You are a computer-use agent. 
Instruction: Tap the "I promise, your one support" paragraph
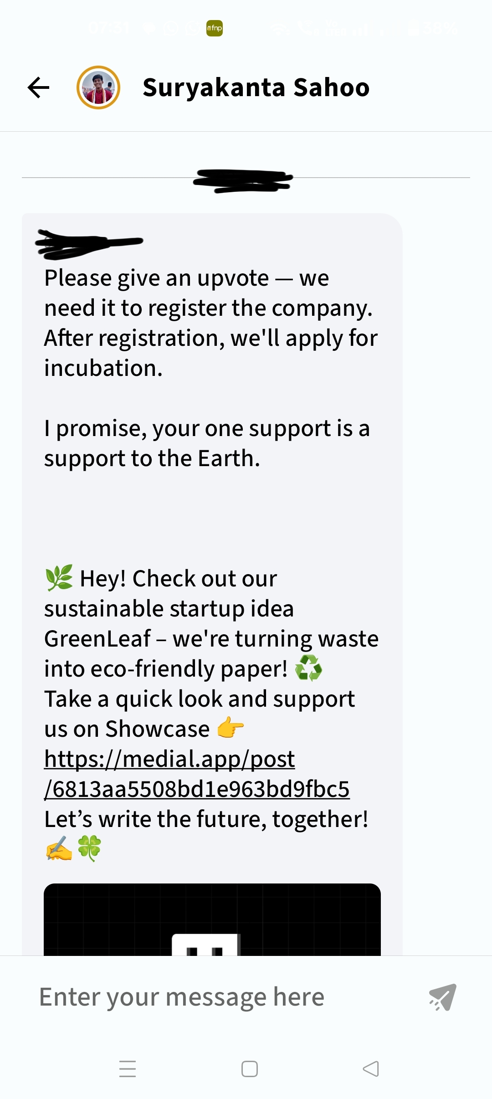206,443
